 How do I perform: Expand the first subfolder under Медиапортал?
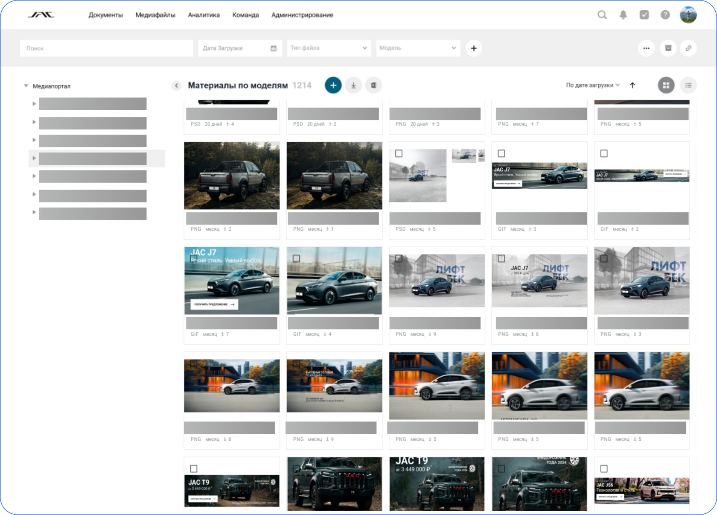click(x=34, y=104)
